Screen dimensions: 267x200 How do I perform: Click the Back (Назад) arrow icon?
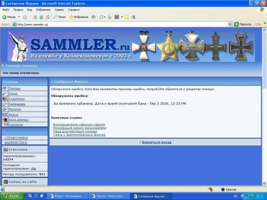tap(4, 17)
